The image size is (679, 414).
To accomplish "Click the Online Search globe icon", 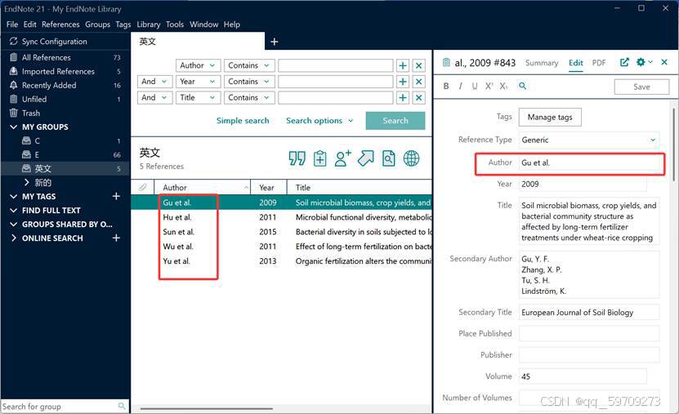I will coord(411,158).
